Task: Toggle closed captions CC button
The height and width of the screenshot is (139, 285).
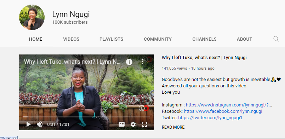Action: tap(121, 124)
